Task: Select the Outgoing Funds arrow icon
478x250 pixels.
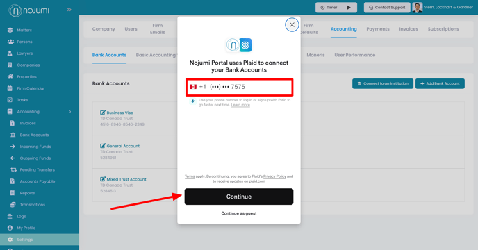Action: (x=13, y=158)
